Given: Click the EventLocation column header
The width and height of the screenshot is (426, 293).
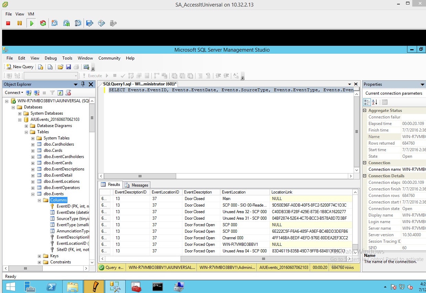Looking at the screenshot, I should [x=245, y=192].
